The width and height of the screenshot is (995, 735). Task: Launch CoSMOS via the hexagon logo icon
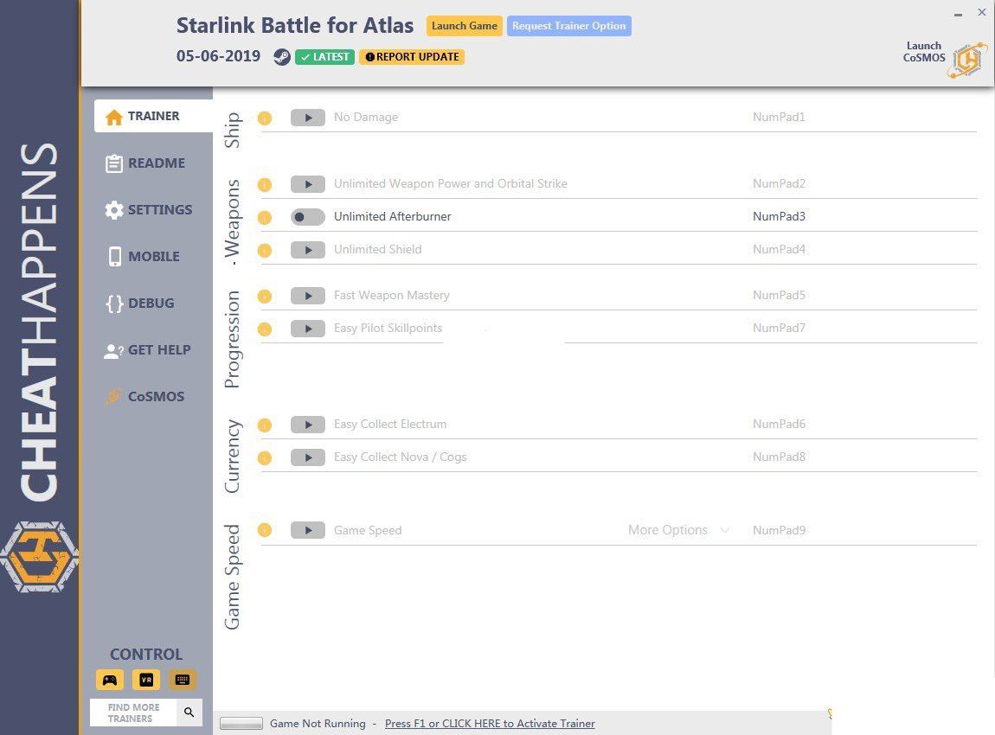click(x=967, y=61)
